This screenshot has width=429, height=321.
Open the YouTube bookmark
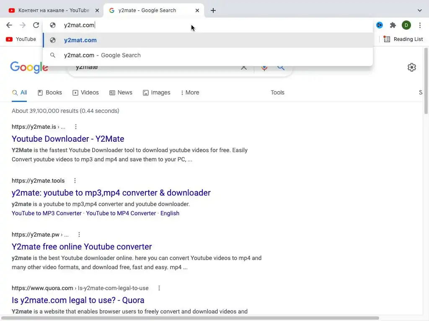[21, 39]
